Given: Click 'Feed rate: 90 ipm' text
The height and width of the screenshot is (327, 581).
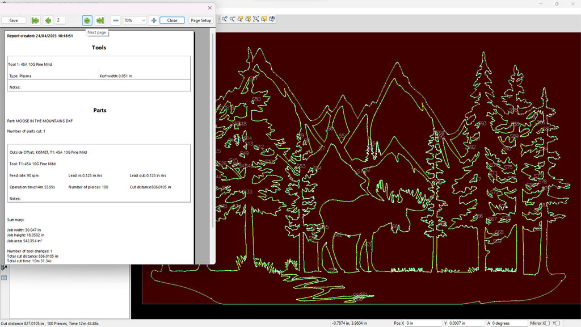Looking at the screenshot, I should tap(24, 175).
